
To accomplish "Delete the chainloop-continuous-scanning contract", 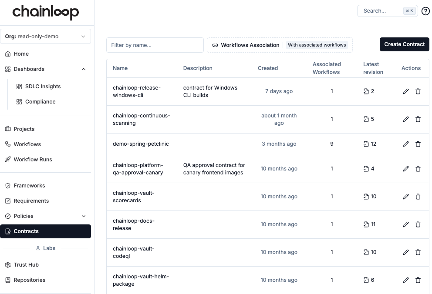I will pos(418,119).
